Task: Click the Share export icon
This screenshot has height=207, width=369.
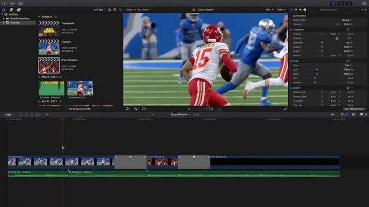Action: click(364, 3)
